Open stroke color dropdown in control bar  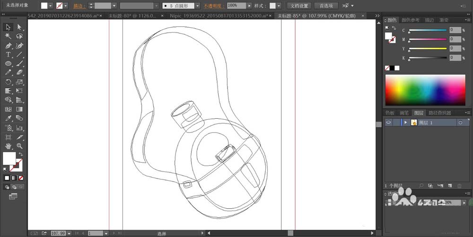coord(65,6)
